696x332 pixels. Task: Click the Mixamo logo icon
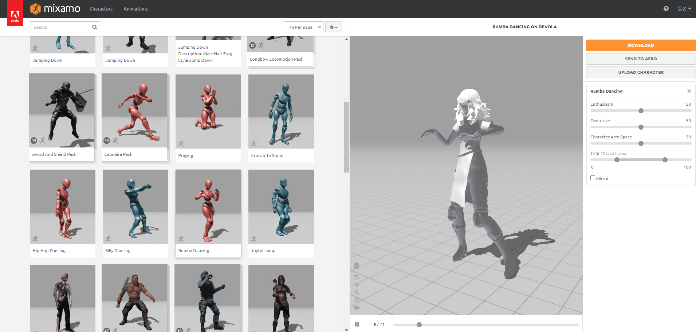tap(35, 9)
